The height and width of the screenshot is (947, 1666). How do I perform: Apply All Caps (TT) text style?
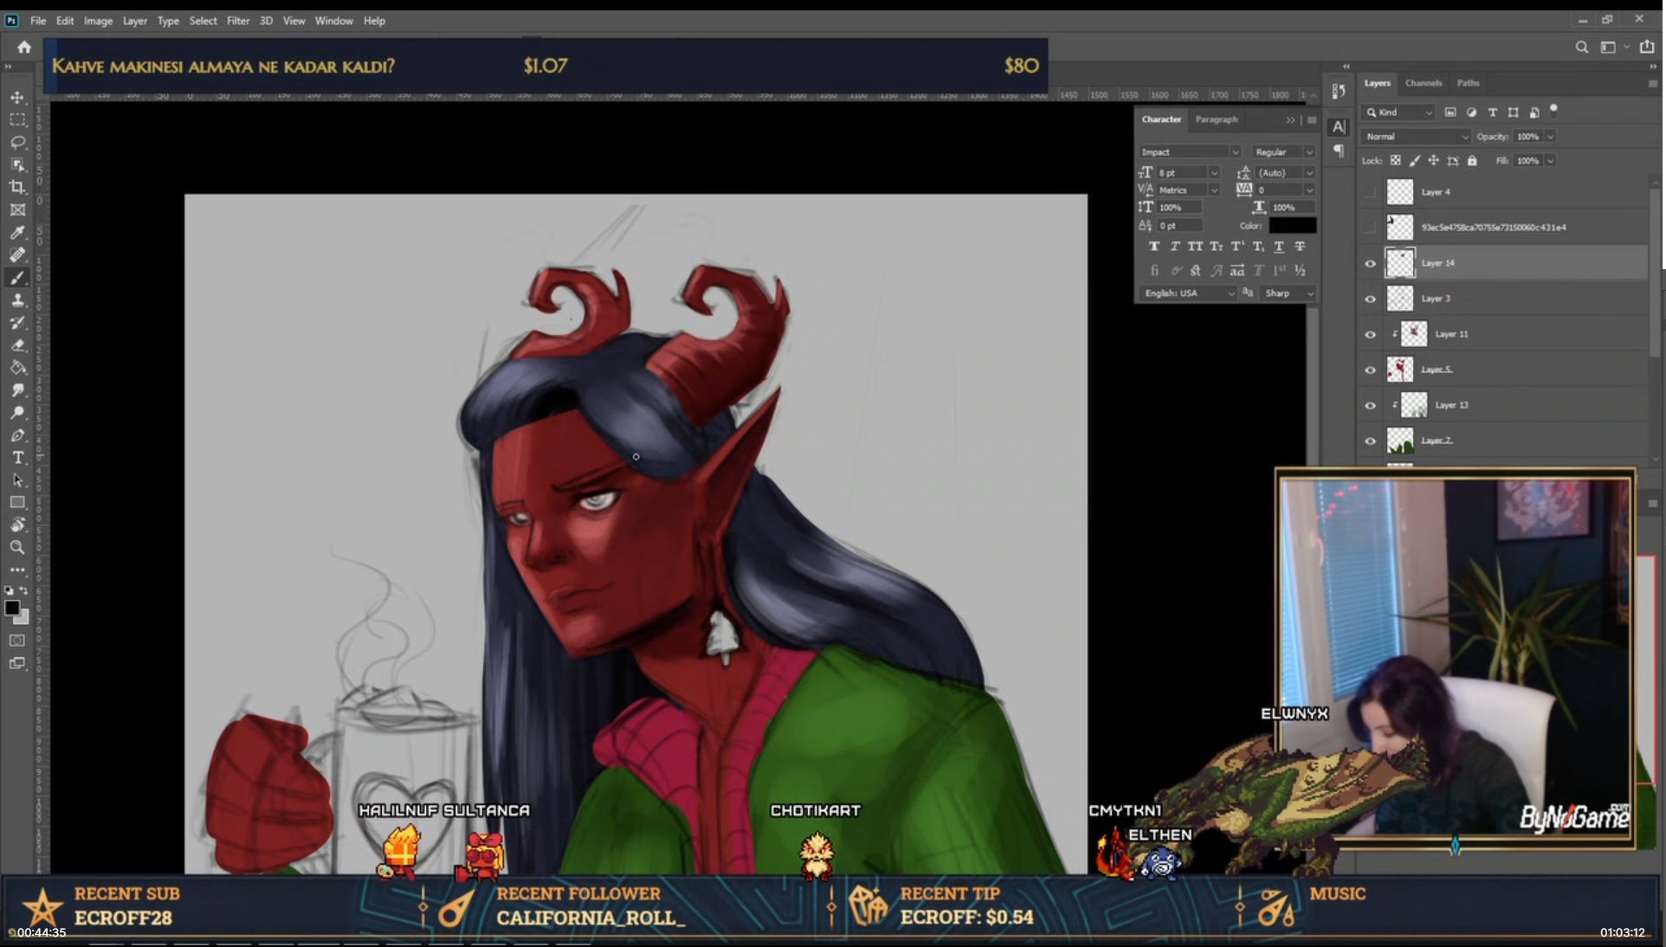[x=1196, y=247]
